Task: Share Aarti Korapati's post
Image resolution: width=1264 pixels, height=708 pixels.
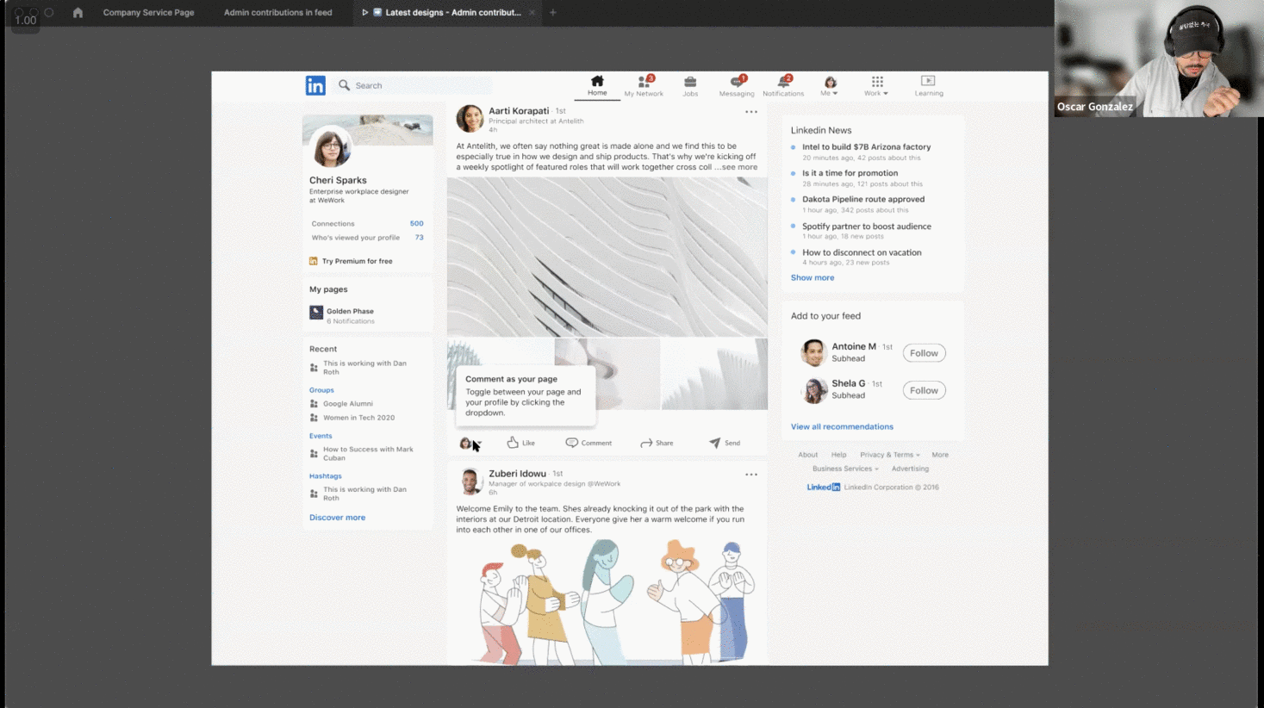Action: [x=657, y=443]
